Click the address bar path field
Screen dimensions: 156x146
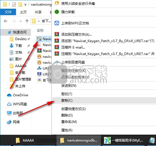[x=41, y=21]
